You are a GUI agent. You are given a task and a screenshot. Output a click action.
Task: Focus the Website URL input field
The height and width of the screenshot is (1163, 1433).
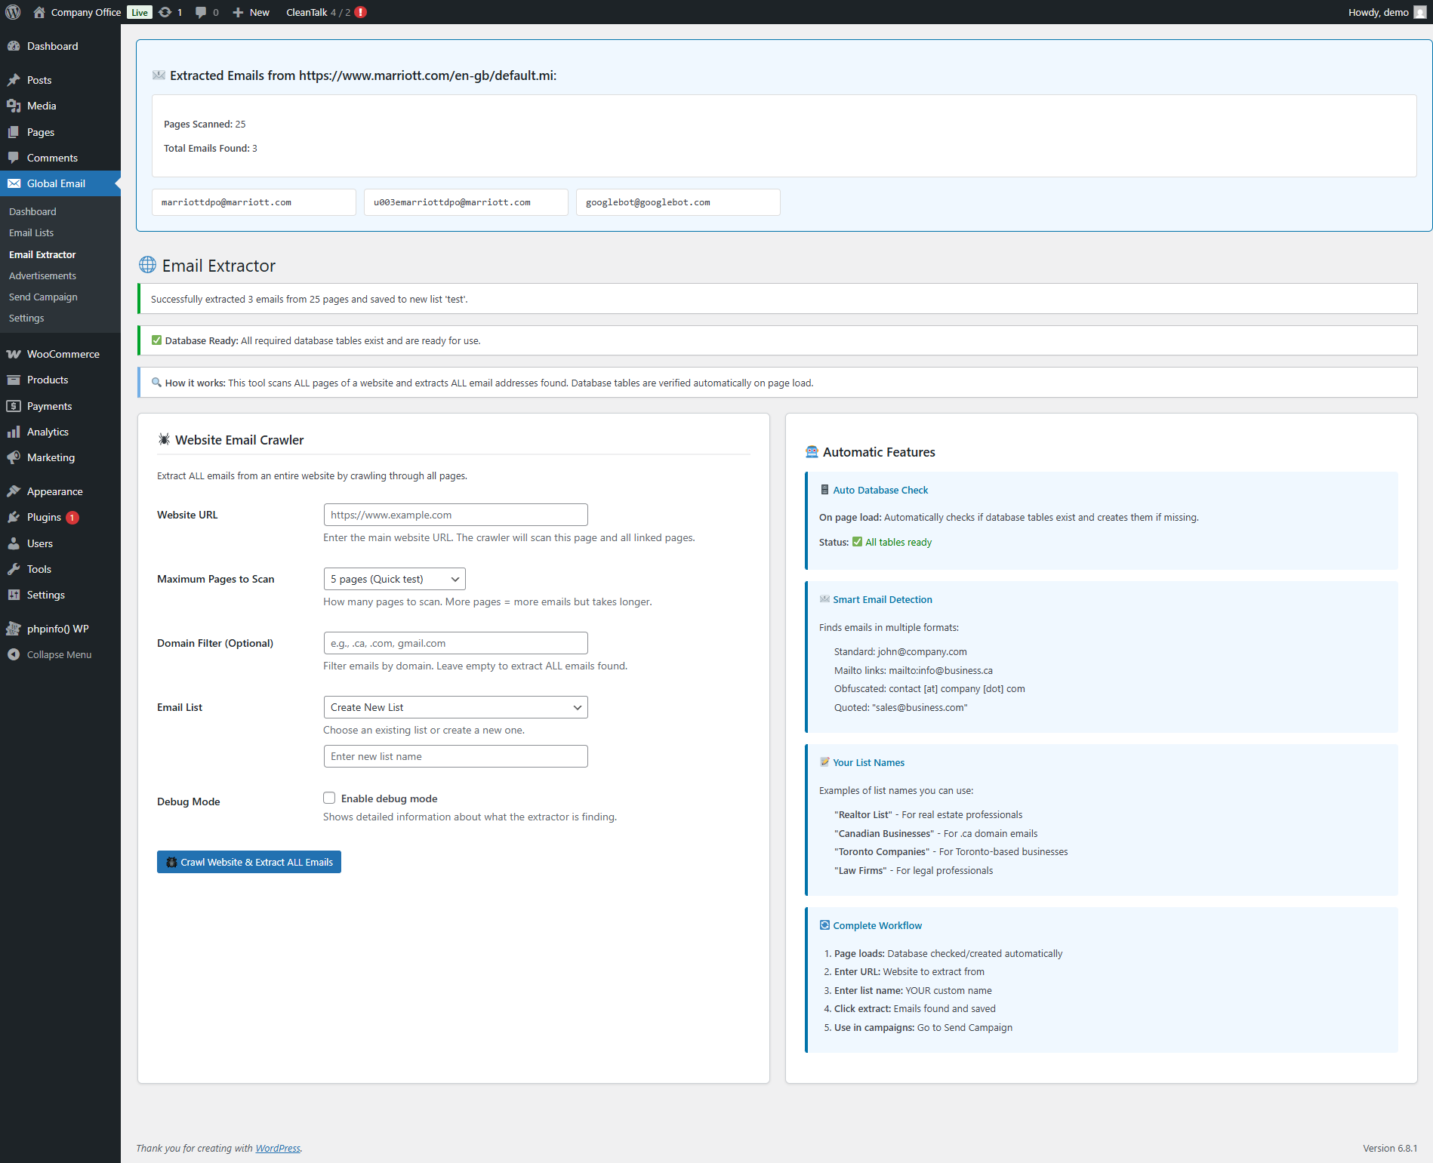click(x=455, y=515)
